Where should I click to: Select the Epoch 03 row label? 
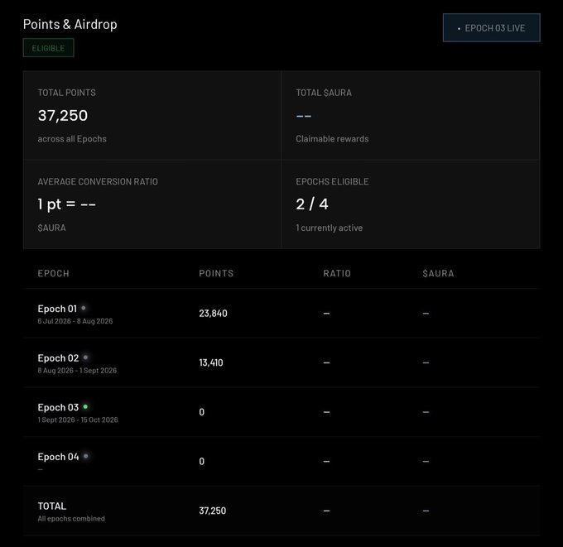pos(58,407)
